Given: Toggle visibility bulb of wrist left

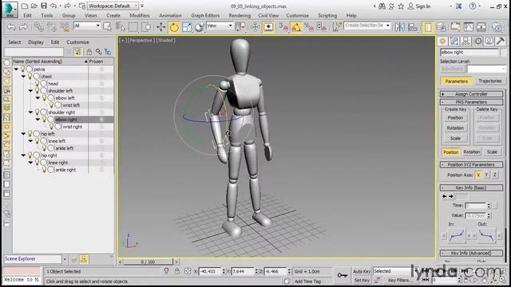Looking at the screenshot, I should 51,105.
